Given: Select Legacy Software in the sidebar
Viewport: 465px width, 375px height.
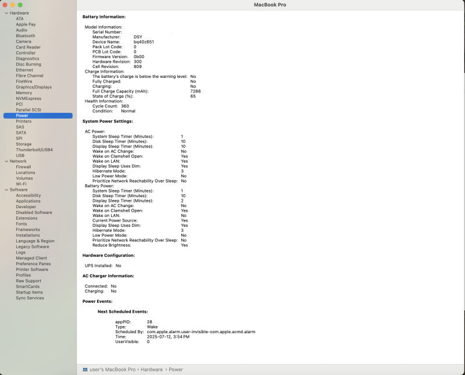Looking at the screenshot, I should tap(33, 247).
